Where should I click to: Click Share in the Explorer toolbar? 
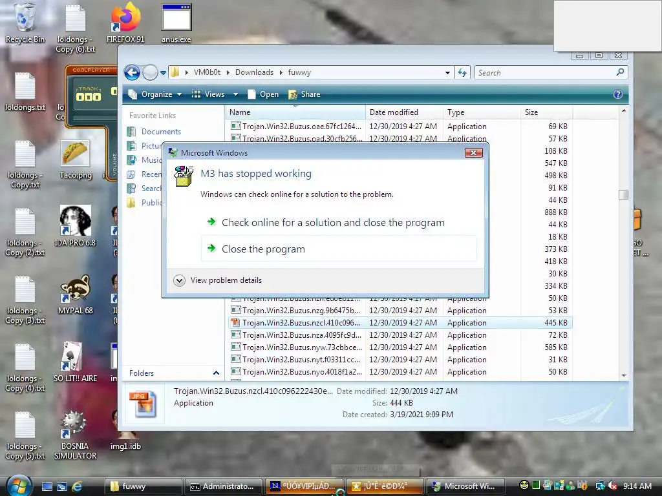pos(304,94)
